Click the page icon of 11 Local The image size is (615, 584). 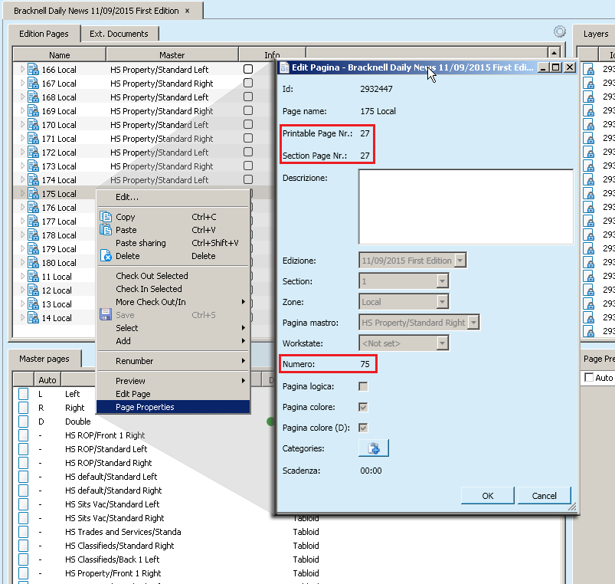tap(34, 277)
